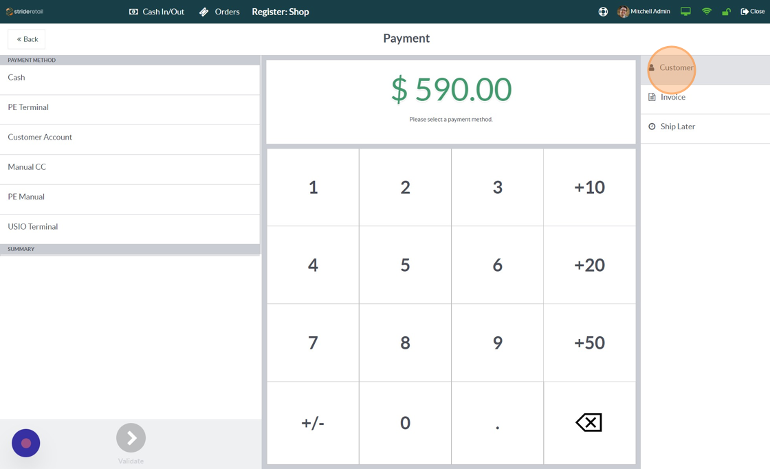Add +50 on the numpad

(589, 342)
